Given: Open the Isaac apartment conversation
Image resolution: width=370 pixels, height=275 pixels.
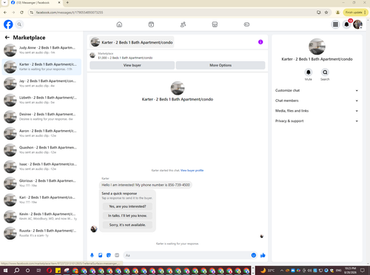Looking at the screenshot, I should (41, 166).
